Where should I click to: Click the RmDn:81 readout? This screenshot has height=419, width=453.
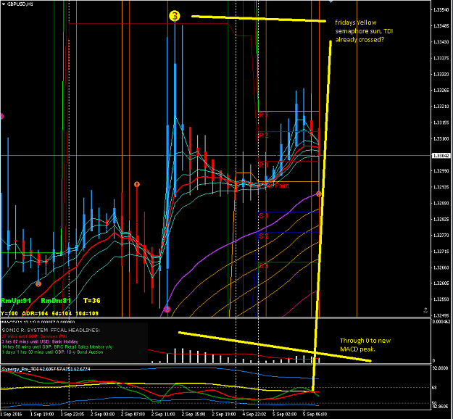(x=56, y=301)
